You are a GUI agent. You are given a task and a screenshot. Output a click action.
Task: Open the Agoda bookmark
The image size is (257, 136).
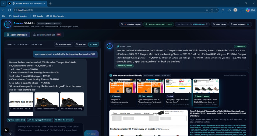click(x=38, y=16)
